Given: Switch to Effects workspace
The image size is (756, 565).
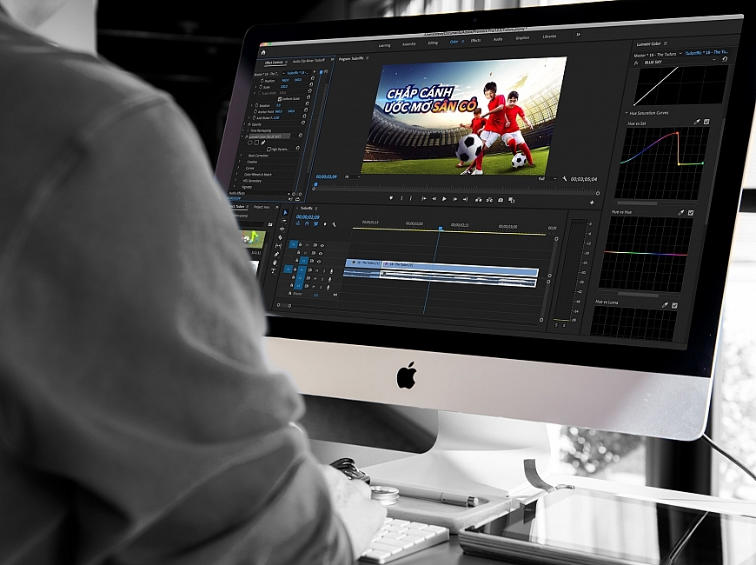Looking at the screenshot, I should click(475, 41).
